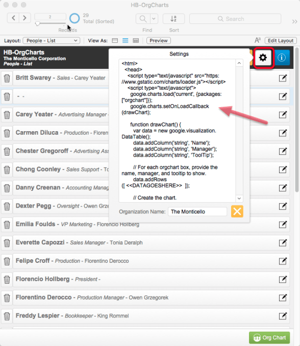Select the Freddy Lespier Bookkeeper row
Image resolution: width=300 pixels, height=346 pixels.
[151, 316]
